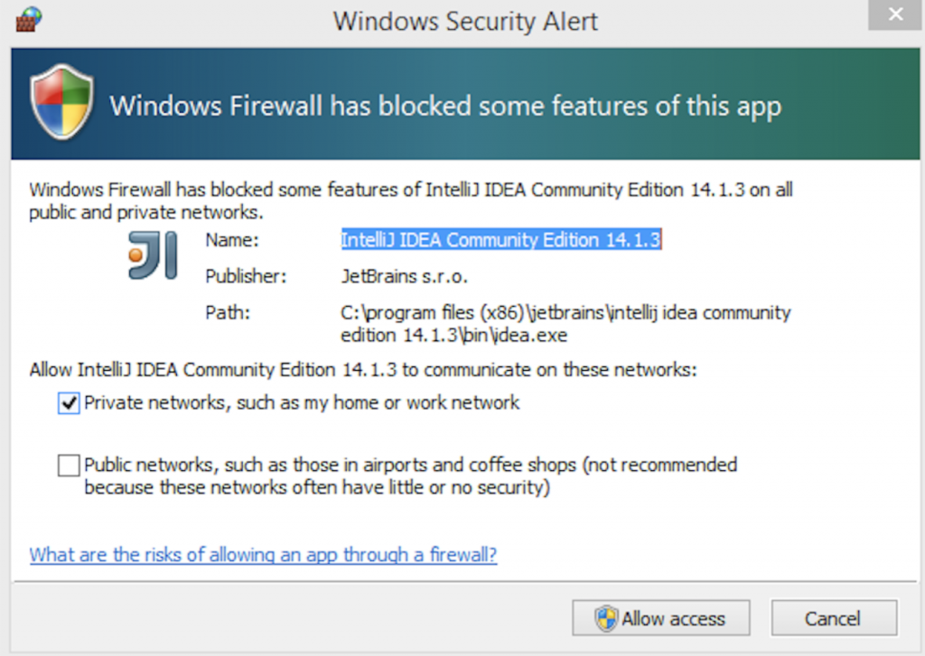Dismiss the dialog with the Cancel button

point(834,618)
